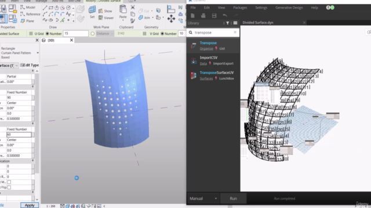
Task: Click the 1 : 200 view scale
Action: [50, 206]
